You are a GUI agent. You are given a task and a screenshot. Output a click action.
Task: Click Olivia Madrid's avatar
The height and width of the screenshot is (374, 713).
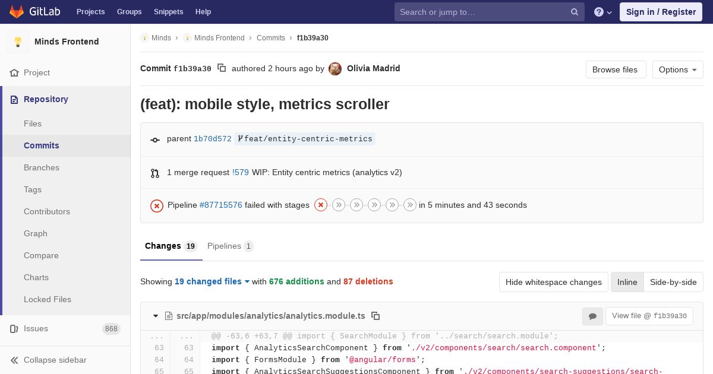(x=335, y=69)
